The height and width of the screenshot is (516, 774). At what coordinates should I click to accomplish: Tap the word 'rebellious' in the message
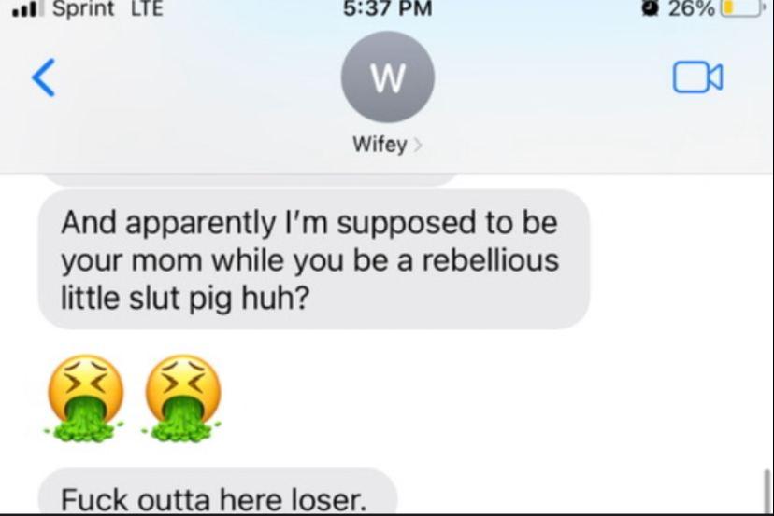(490, 260)
